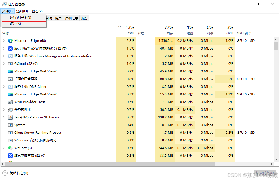
Task: Click the 138.2 MB memory value of Java
Action: coord(166,117)
